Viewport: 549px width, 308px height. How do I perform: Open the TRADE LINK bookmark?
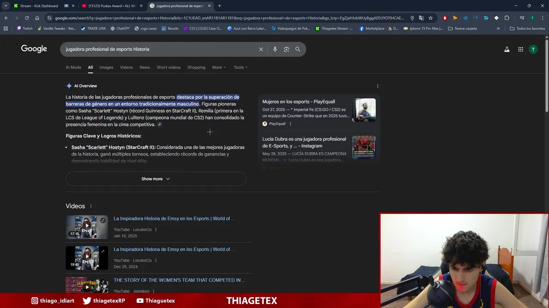pyautogui.click(x=93, y=29)
